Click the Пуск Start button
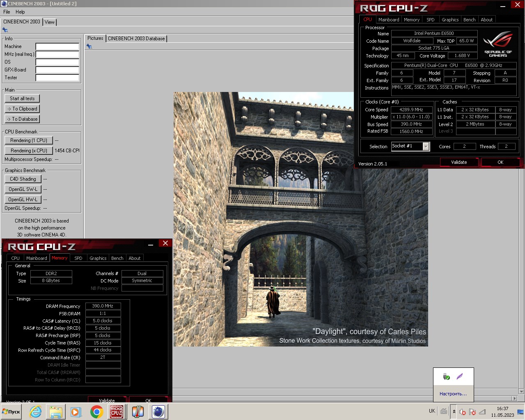Viewport: 525px width, 420px height. [x=11, y=412]
